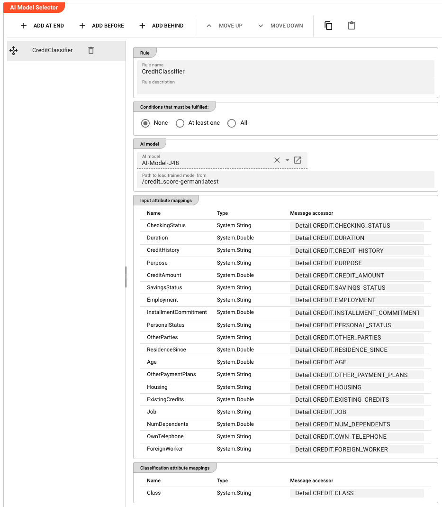442x507 pixels.
Task: Click the MOVE UP chevron
Action: [209, 26]
